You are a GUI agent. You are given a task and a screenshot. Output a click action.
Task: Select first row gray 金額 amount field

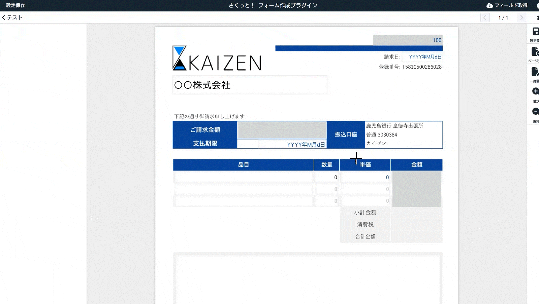[417, 177]
